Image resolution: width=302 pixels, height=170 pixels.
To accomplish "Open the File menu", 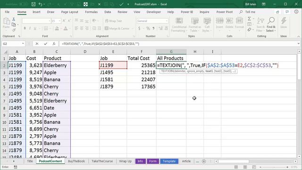I will pos(7,12).
